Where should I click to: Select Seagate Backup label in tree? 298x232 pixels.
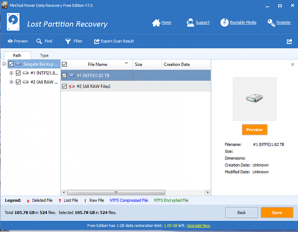[40, 64]
